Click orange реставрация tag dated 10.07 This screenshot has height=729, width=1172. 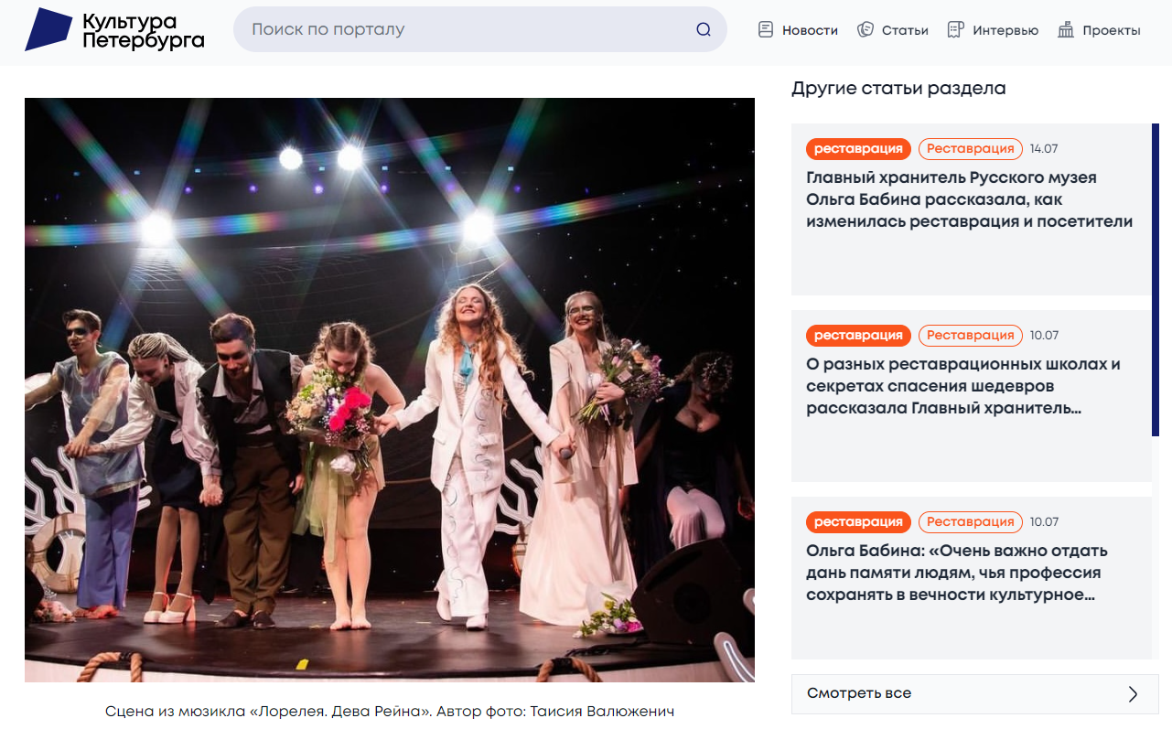coord(857,335)
